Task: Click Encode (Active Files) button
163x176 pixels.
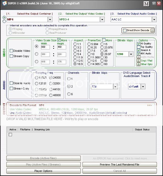Action: [44, 158]
